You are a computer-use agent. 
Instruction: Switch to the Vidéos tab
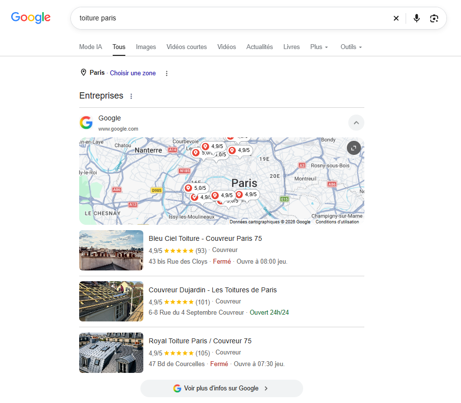click(x=226, y=47)
